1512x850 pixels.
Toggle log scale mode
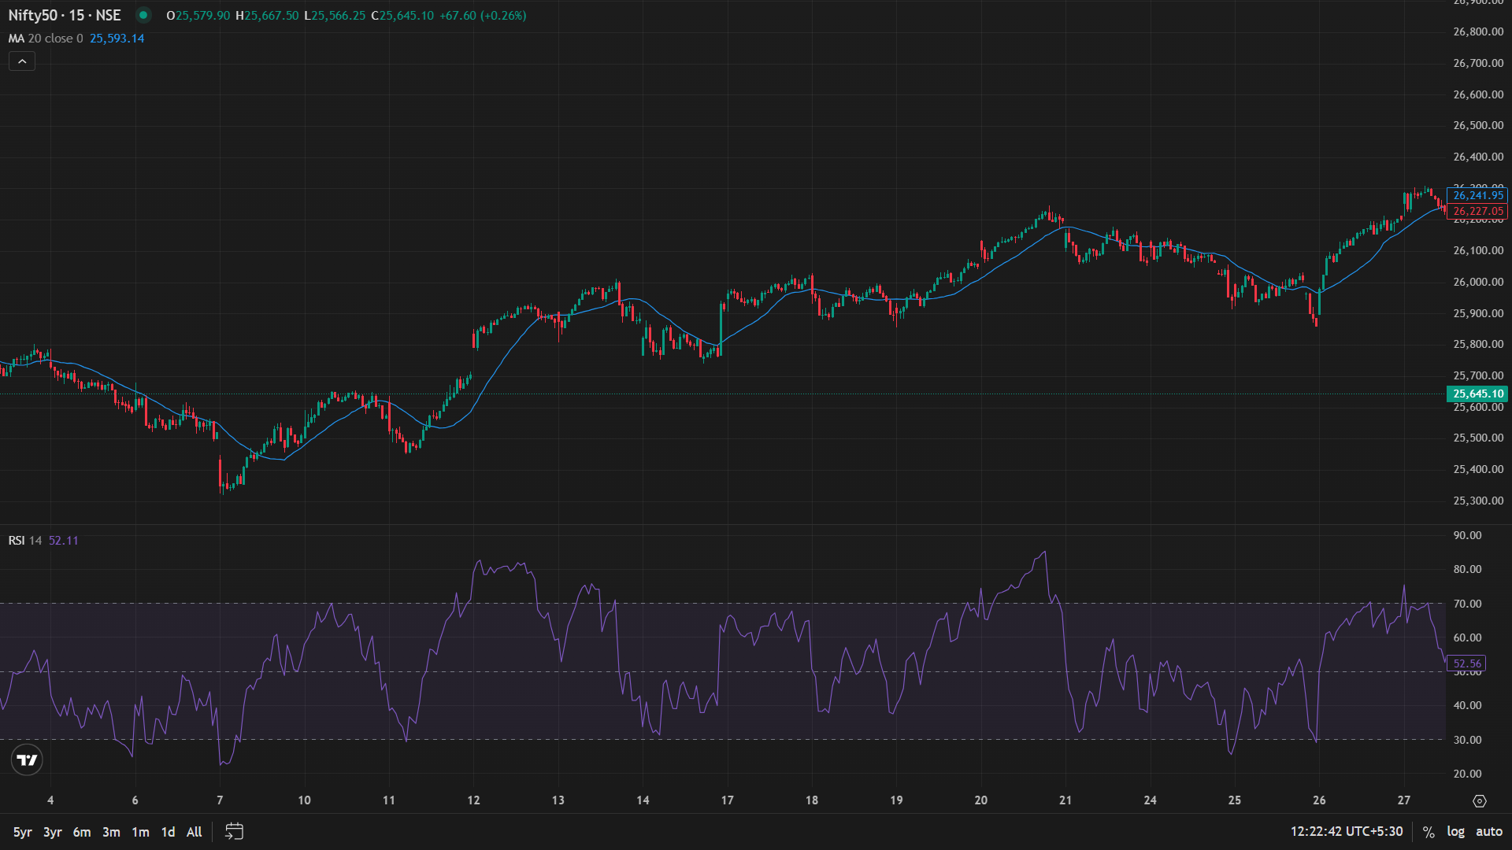(1455, 832)
